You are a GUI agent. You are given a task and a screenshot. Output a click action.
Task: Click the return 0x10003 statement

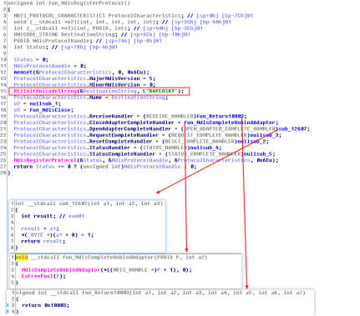[x=45, y=305]
